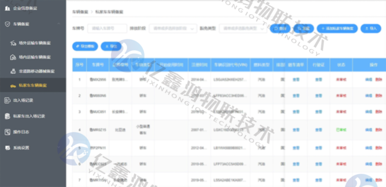Screen dimensions: 386x187
Task: Click the machinery icon beside 非道路移动器械备案
Action: pyautogui.click(x=13, y=71)
